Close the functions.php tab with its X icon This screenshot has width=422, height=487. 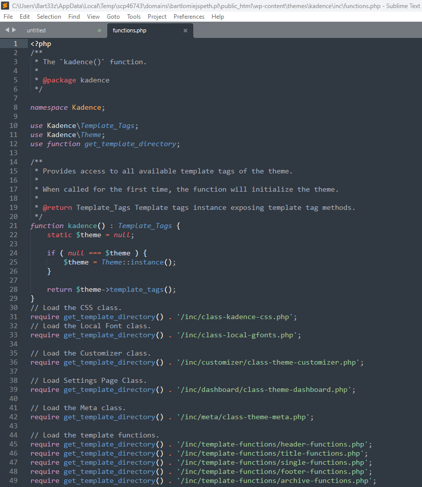tap(185, 30)
